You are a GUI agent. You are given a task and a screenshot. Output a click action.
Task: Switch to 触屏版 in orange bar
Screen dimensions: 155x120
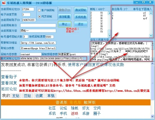(90, 102)
